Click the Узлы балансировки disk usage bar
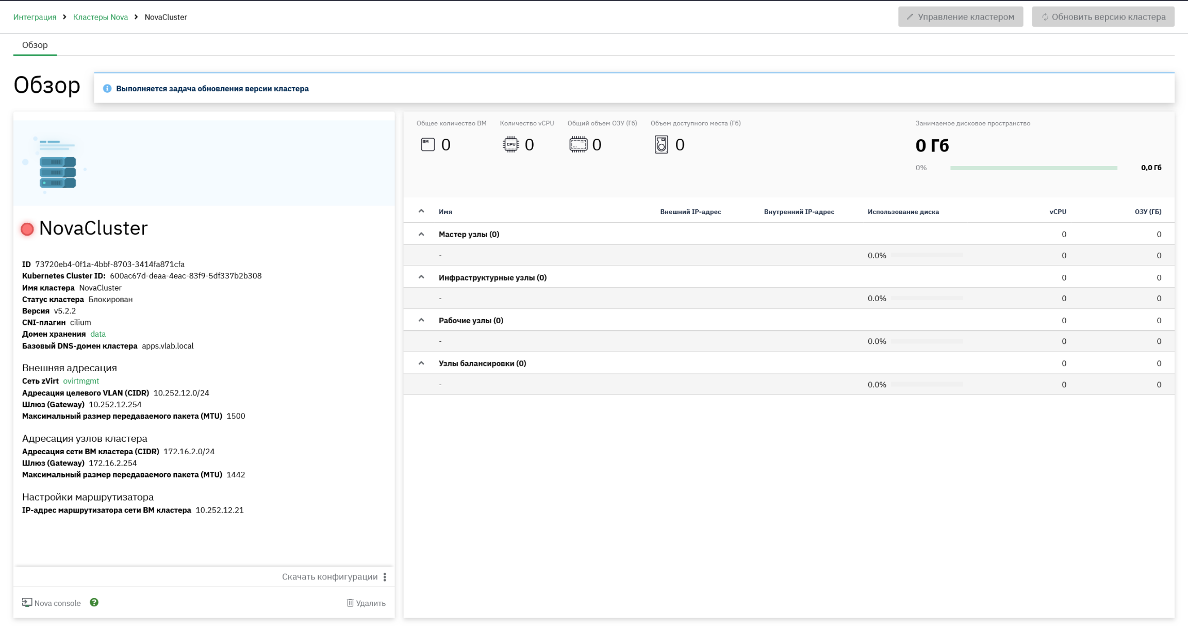Image resolution: width=1188 pixels, height=629 pixels. 927,385
